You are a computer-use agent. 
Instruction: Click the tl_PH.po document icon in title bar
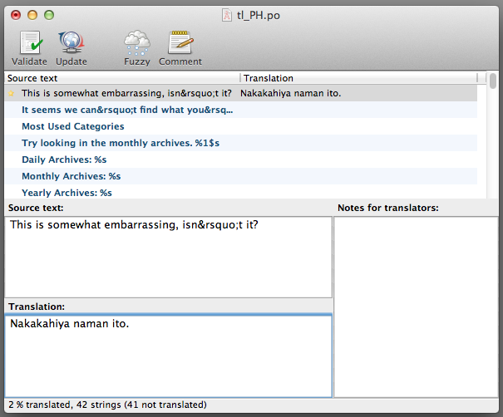[227, 14]
